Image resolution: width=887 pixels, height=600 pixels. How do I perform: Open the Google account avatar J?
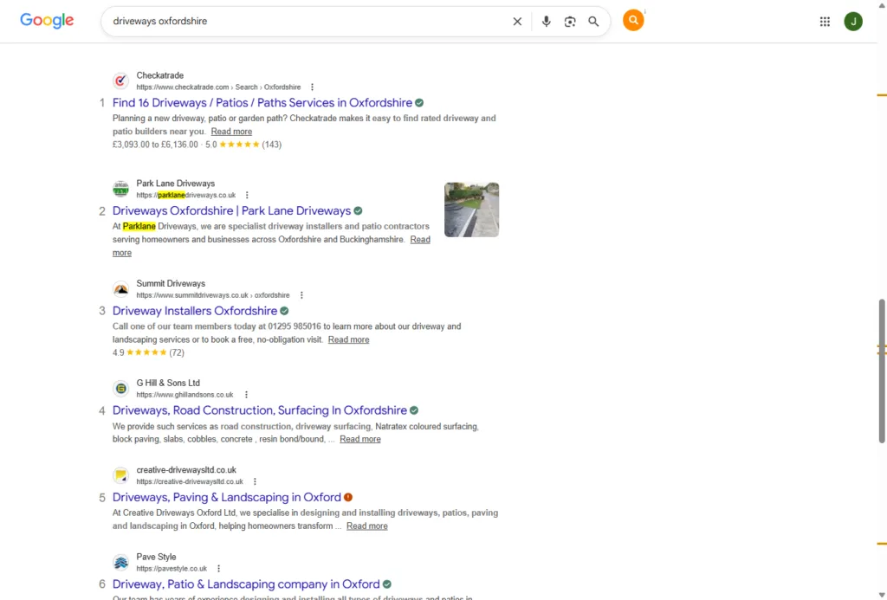853,22
